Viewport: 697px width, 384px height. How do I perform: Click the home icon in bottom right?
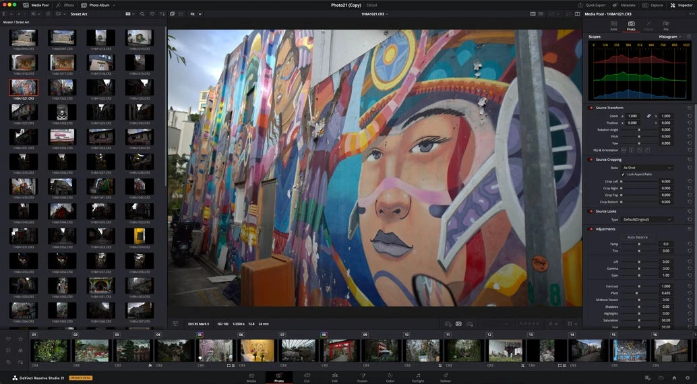(674, 378)
